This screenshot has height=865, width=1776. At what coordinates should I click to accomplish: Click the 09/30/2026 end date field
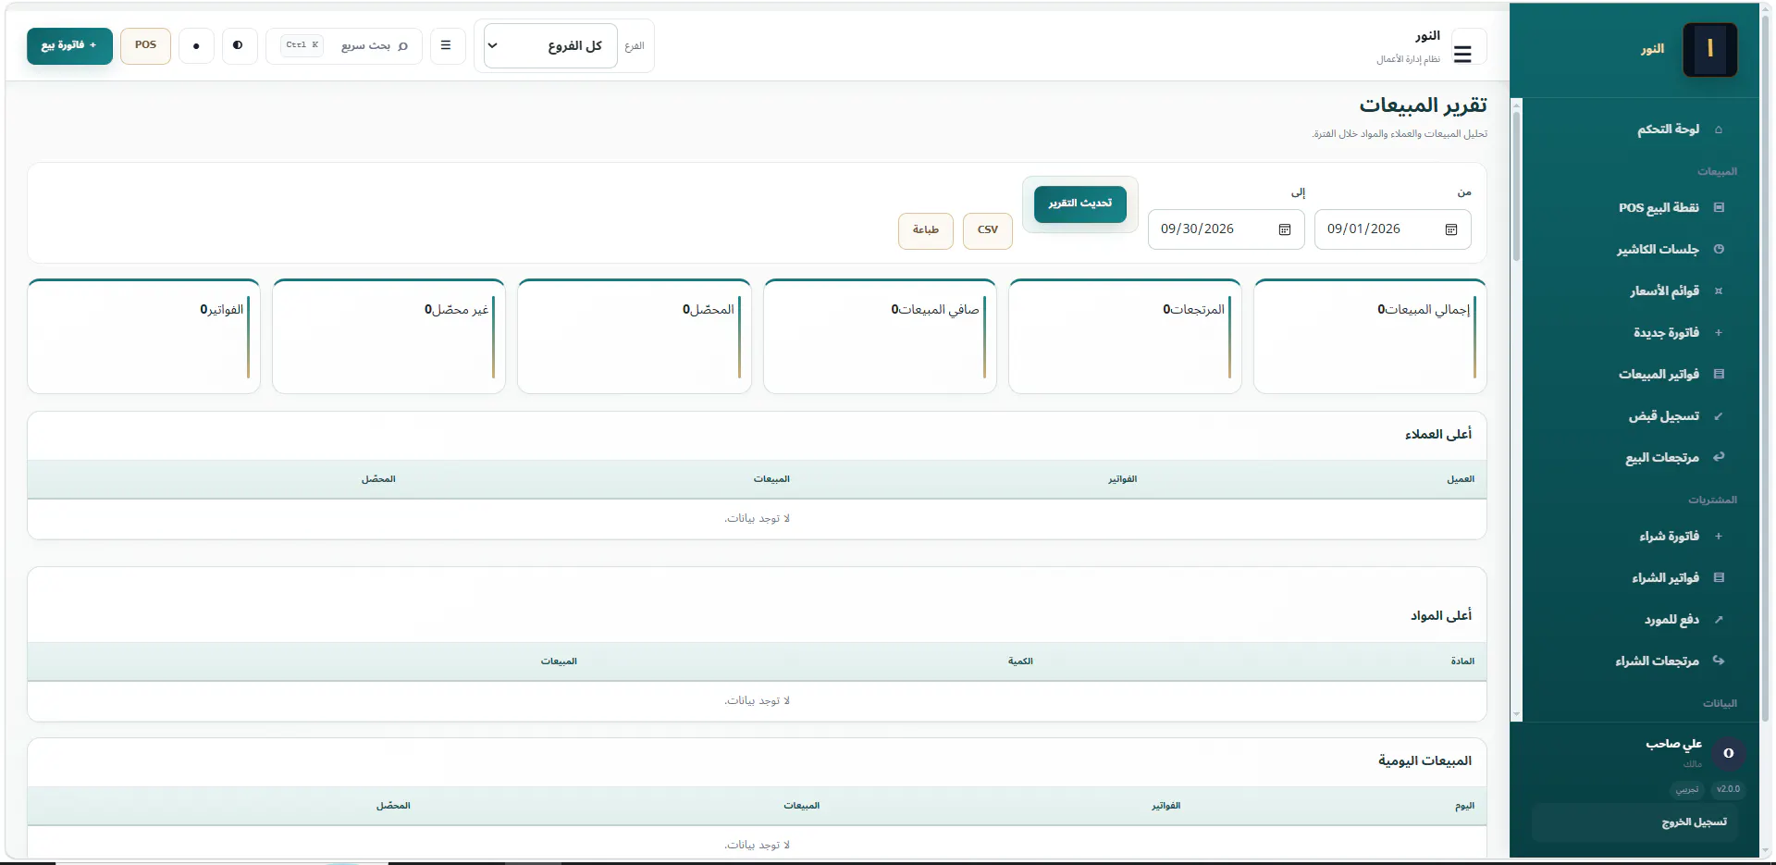click(x=1227, y=229)
